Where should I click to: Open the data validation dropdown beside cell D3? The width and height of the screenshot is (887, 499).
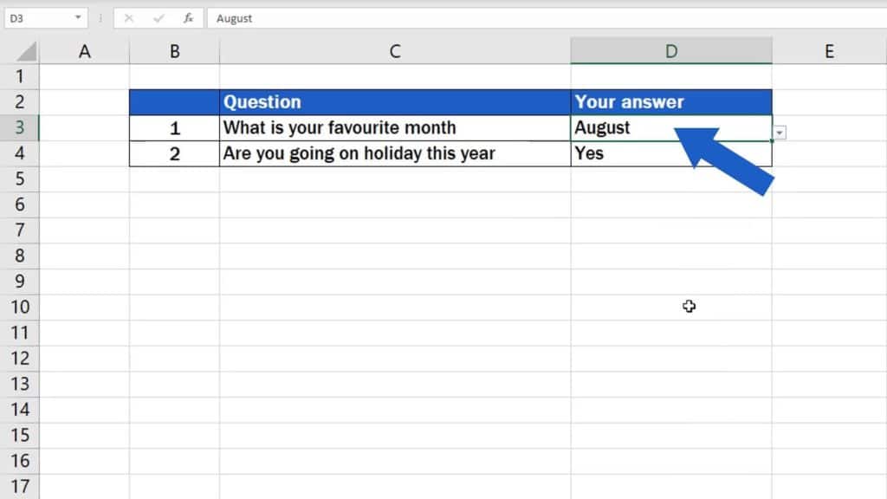pos(779,132)
